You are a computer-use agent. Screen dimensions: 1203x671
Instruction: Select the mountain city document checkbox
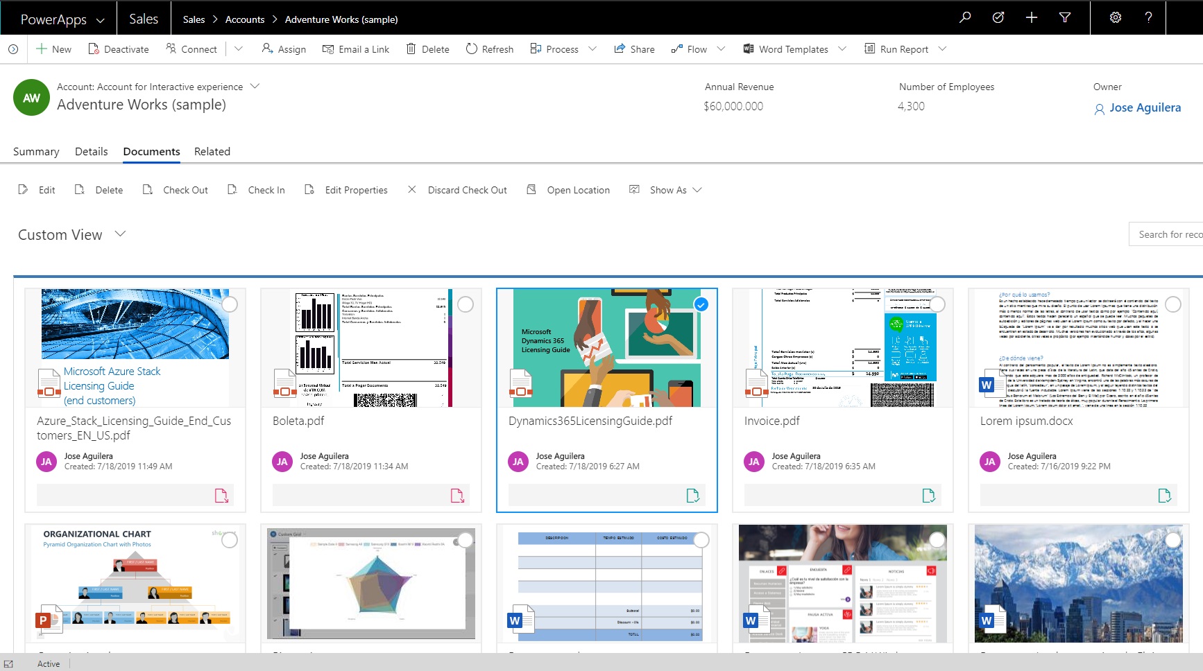click(x=1173, y=540)
